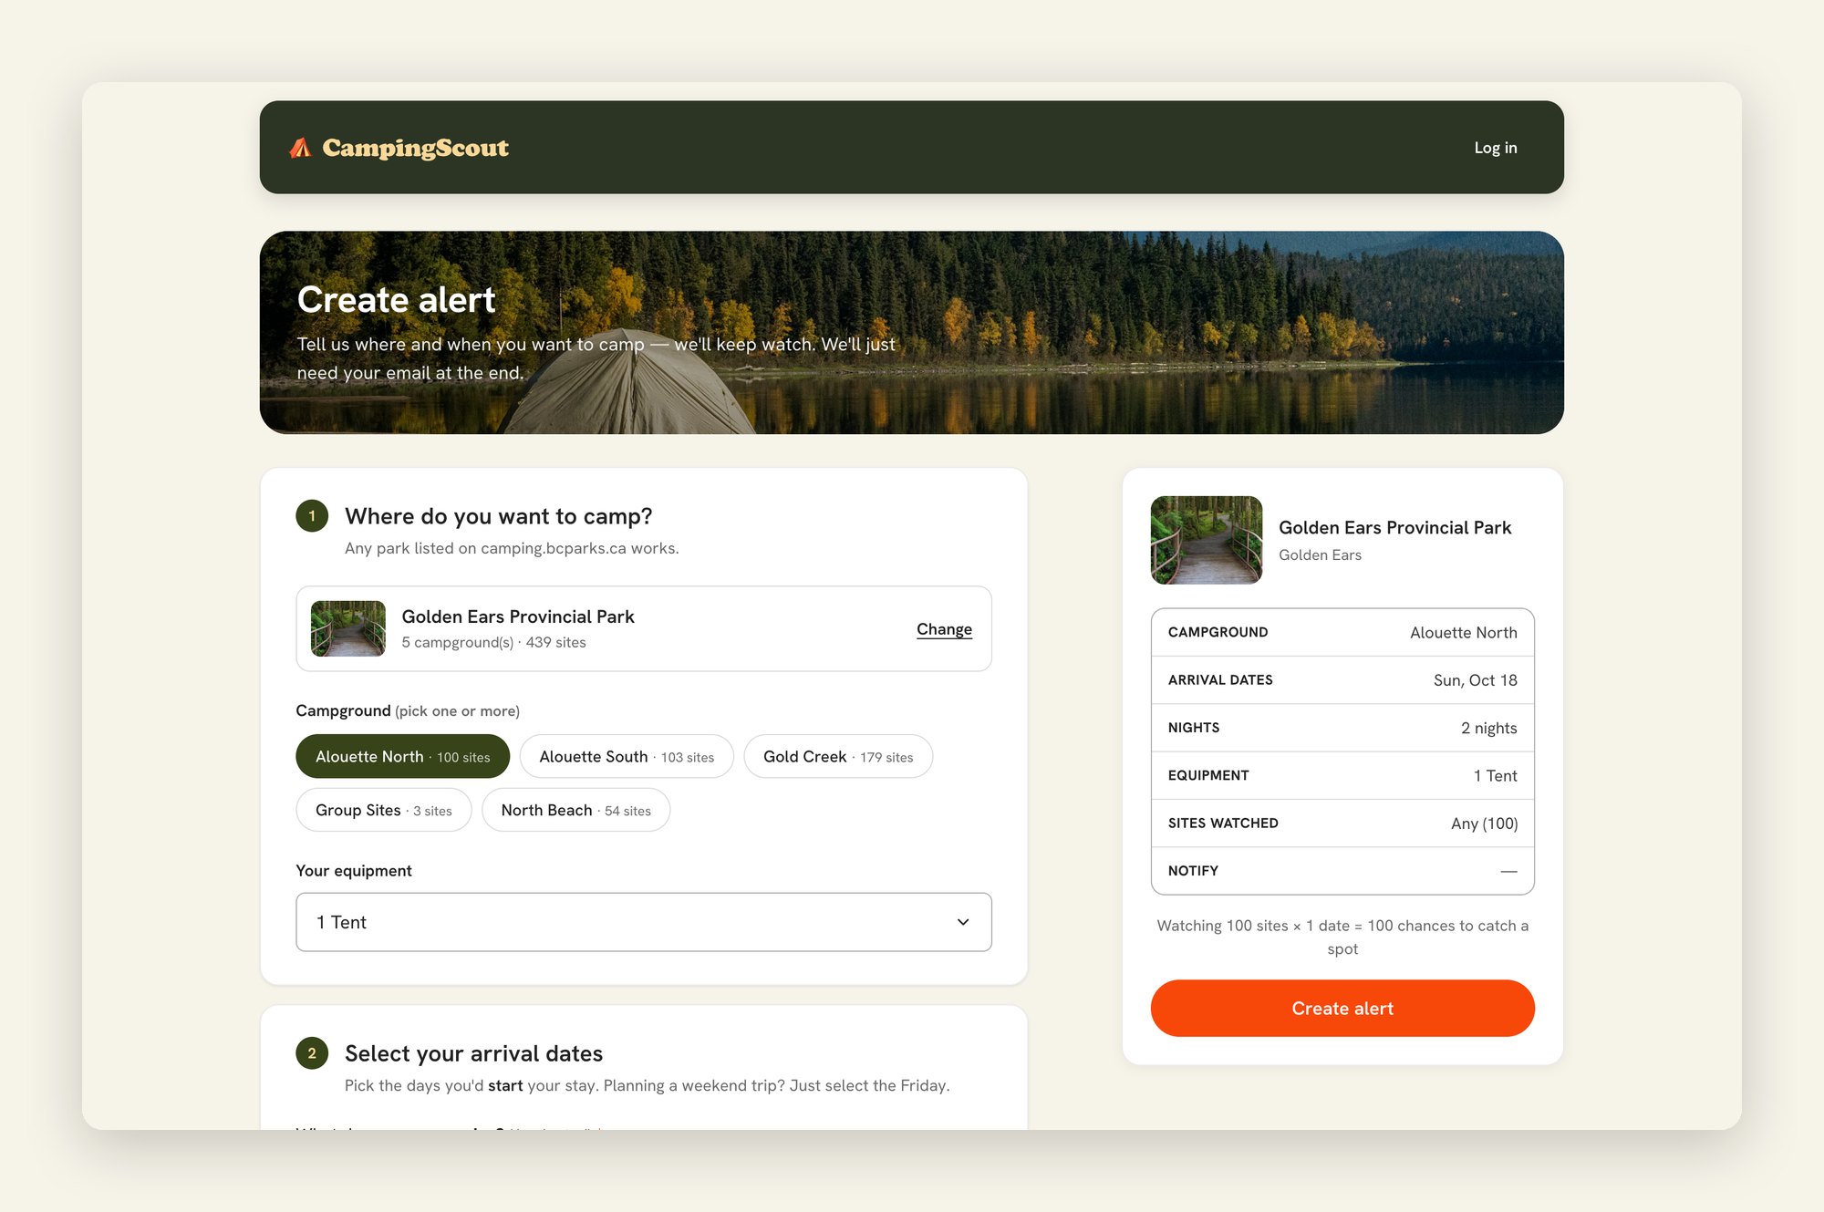Click the step 1 number badge

point(312,516)
